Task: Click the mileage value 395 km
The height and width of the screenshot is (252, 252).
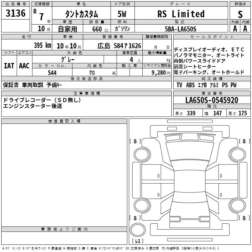Action: pyautogui.click(x=43, y=45)
